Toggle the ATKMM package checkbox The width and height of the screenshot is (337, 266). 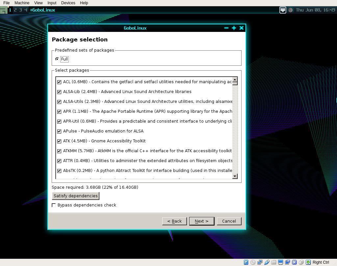point(59,151)
